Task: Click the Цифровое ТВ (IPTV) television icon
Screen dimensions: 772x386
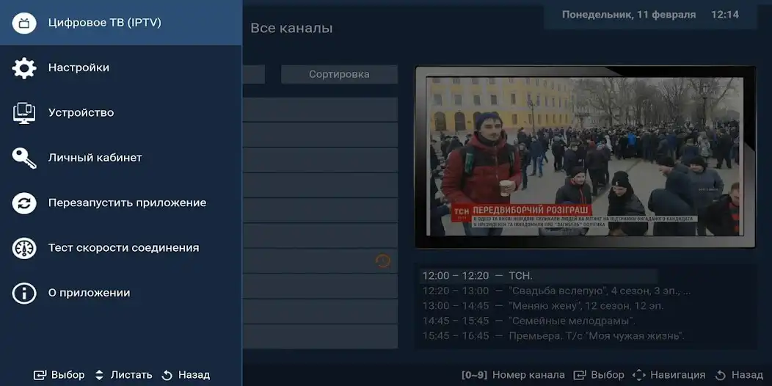Action: tap(24, 23)
